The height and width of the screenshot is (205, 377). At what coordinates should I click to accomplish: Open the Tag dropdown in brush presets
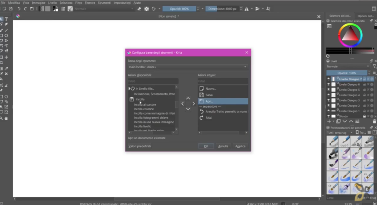click(361, 133)
